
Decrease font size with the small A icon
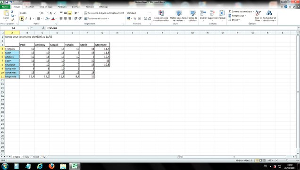click(55, 13)
